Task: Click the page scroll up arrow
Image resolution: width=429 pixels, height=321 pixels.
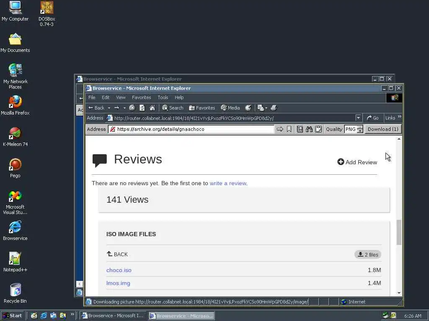Action: tap(399, 139)
